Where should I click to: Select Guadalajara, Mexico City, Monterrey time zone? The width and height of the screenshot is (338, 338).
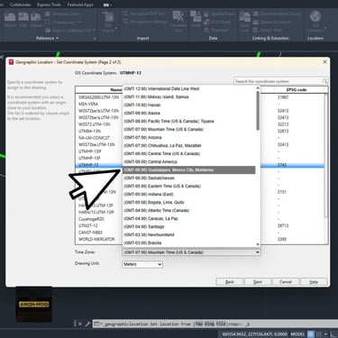click(x=189, y=170)
